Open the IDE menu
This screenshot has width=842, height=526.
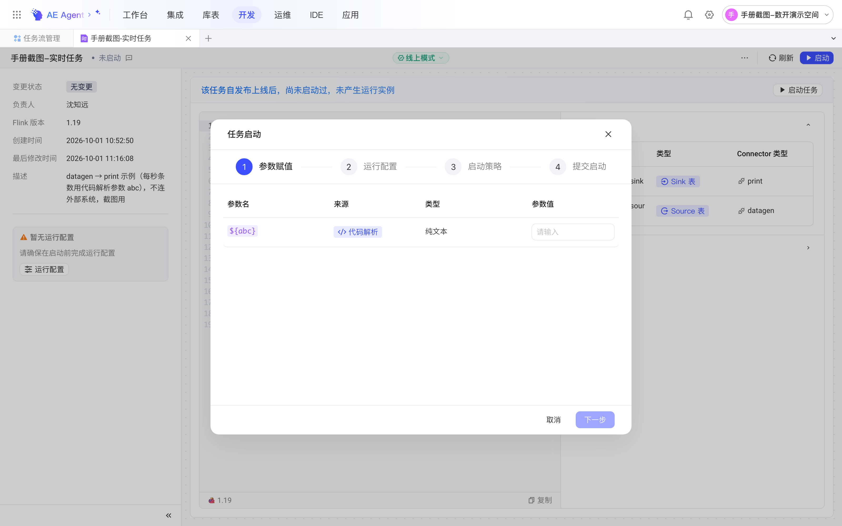316,15
